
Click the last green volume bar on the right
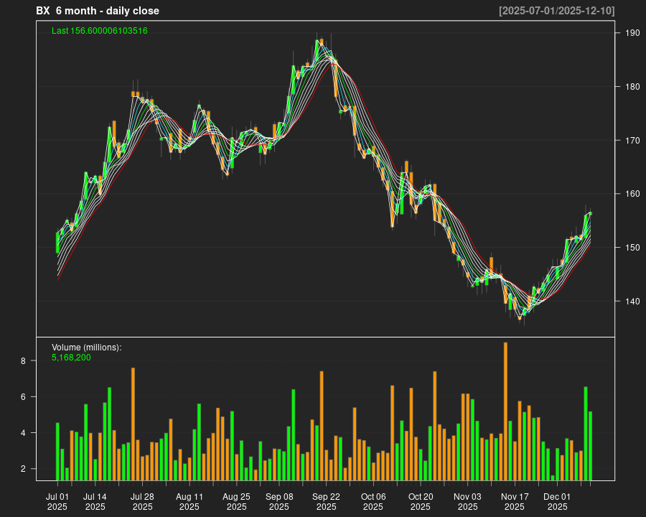[x=590, y=445]
